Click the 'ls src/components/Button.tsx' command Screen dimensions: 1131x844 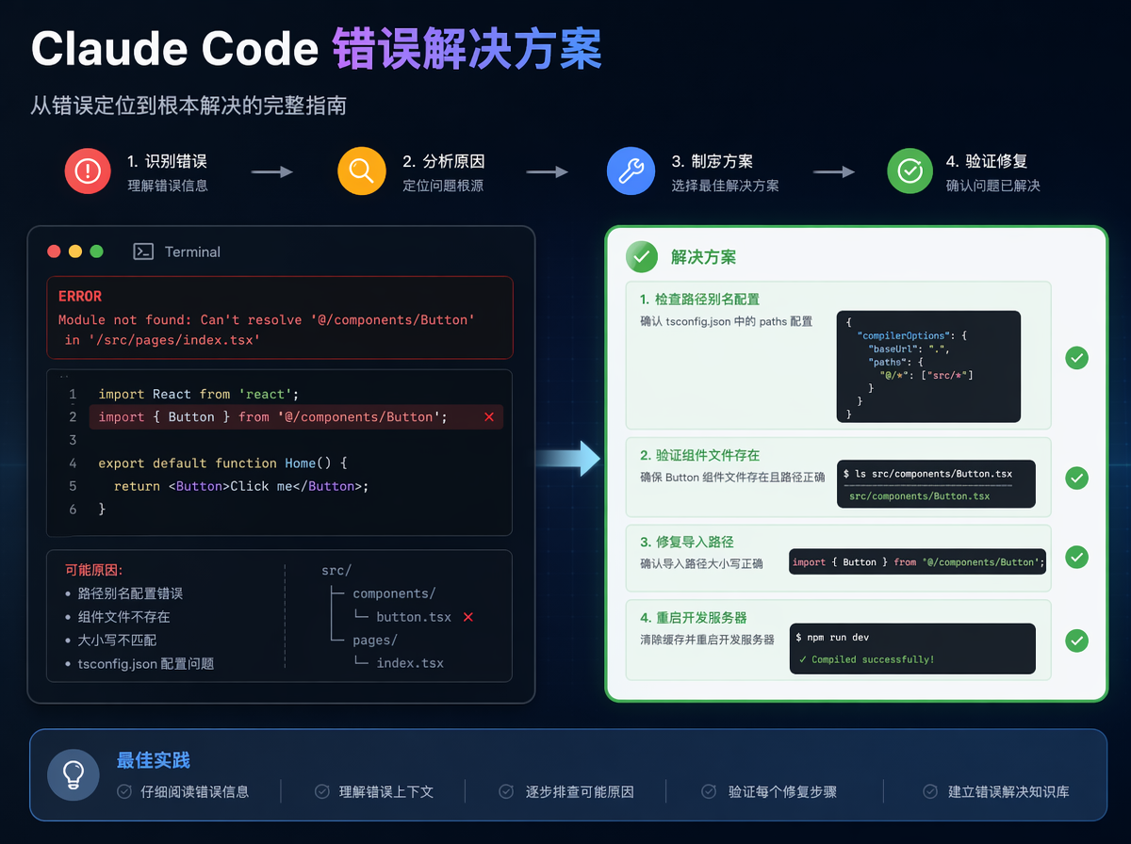coord(927,473)
